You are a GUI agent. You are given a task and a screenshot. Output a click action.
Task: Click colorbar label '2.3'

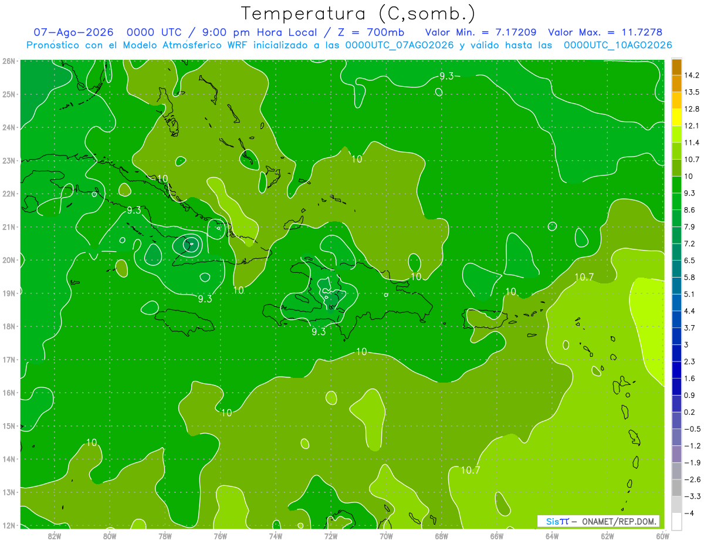690,361
